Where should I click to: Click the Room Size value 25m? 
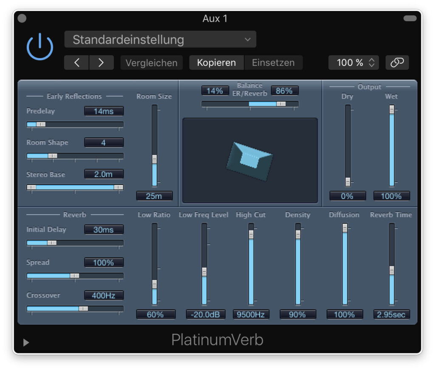pos(154,196)
